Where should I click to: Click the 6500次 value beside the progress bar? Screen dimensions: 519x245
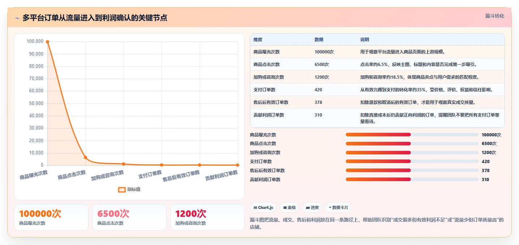489,144
